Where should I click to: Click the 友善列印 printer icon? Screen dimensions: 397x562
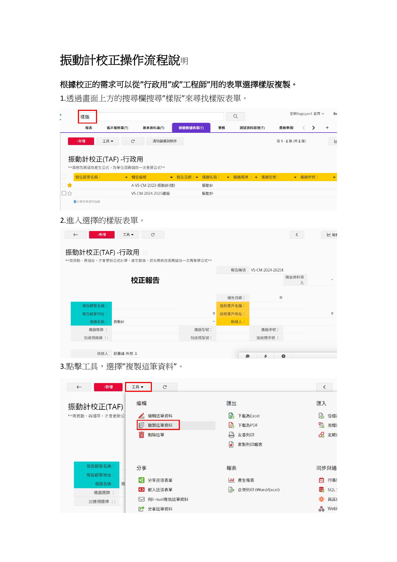click(x=231, y=435)
